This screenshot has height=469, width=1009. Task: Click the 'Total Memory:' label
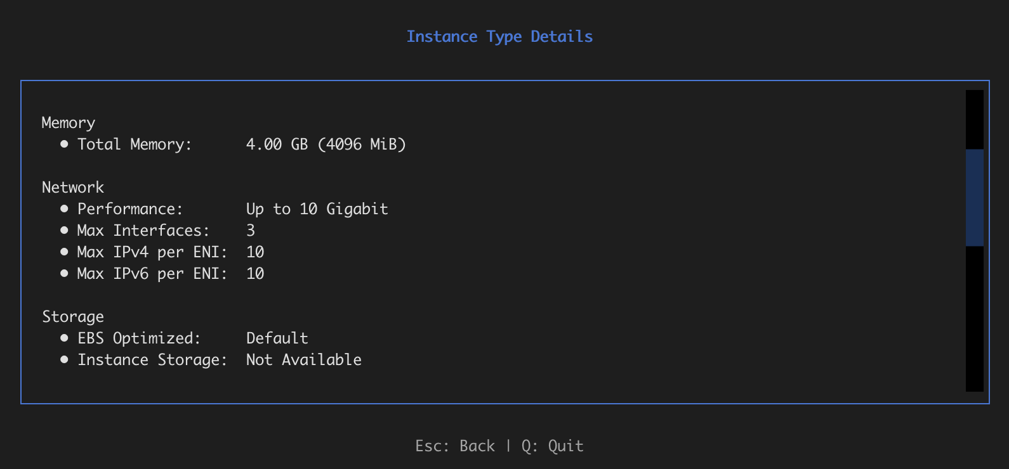click(135, 145)
